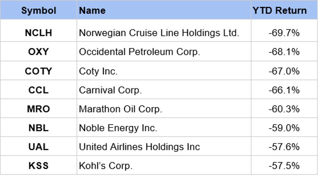The height and width of the screenshot is (177, 320).
Task: Click the CCL ticker symbol
Action: (x=38, y=90)
